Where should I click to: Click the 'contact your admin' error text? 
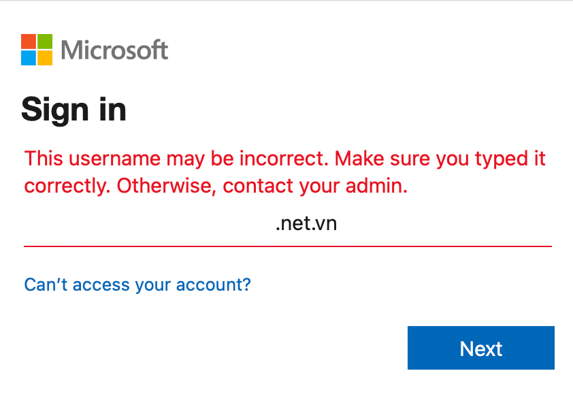315,186
